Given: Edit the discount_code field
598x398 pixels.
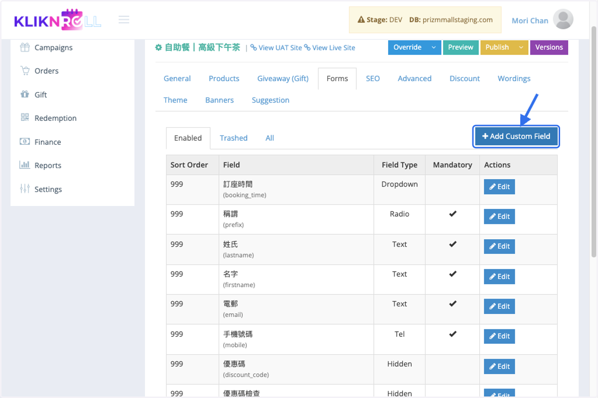Looking at the screenshot, I should pos(499,367).
